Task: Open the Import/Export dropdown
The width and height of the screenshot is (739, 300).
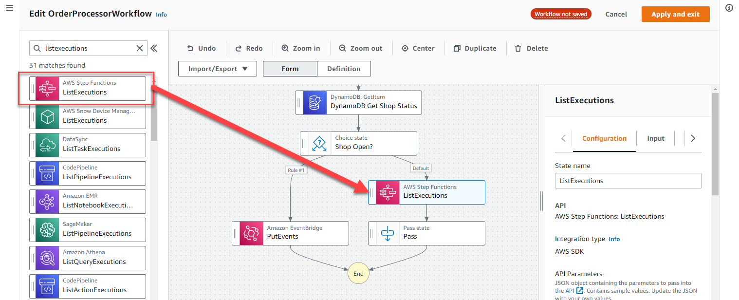Action: [x=217, y=69]
